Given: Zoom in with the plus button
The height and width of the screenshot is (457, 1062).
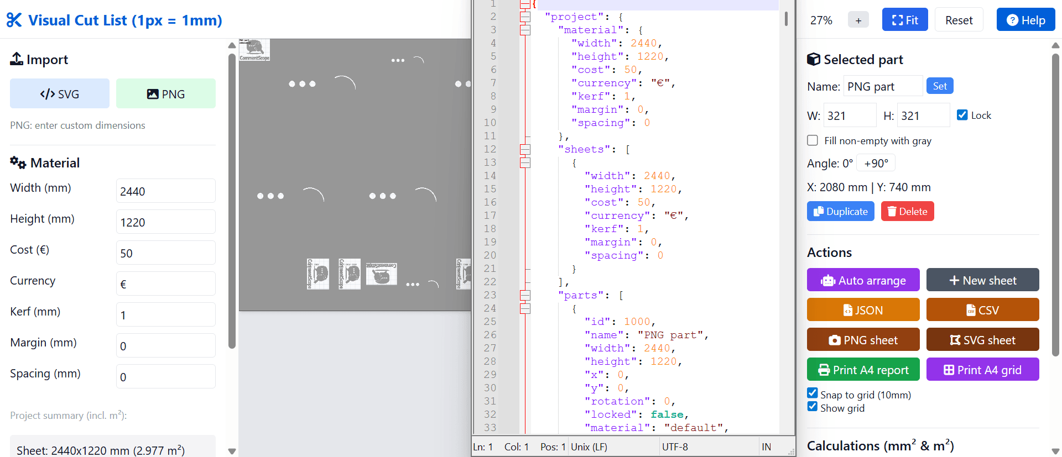Looking at the screenshot, I should click(x=858, y=20).
